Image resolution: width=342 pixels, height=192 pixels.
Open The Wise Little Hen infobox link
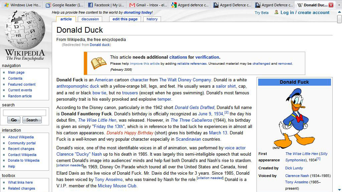click(x=302, y=154)
